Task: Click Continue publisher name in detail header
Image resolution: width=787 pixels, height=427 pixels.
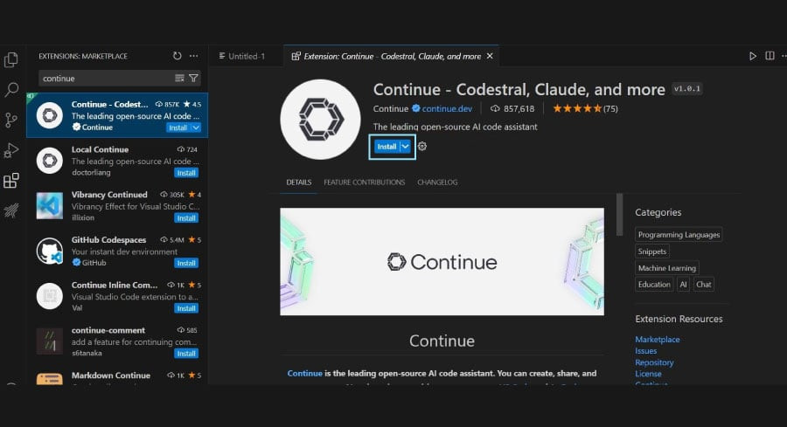Action: click(391, 108)
